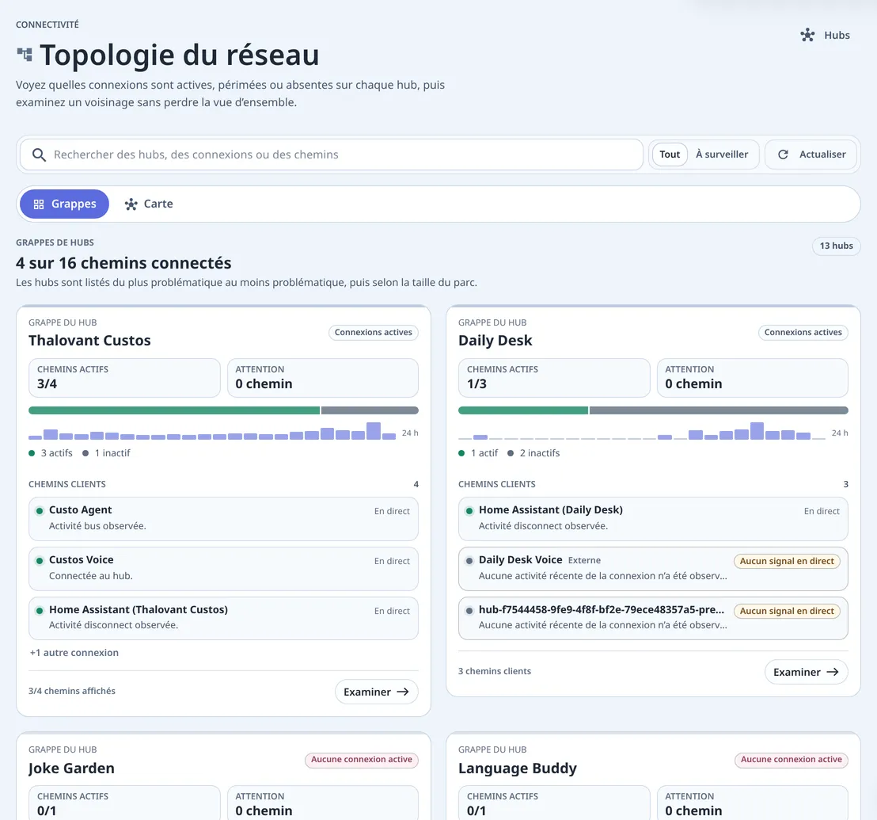Open Home Assistant (Daily Desk) path row
Screen dimensions: 877x820
coord(653,518)
